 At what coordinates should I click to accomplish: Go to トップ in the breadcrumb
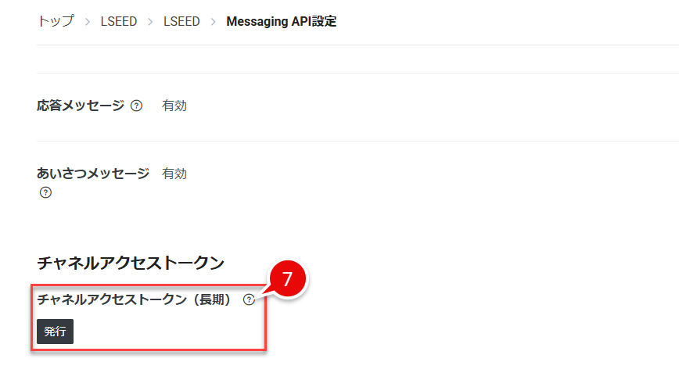pyautogui.click(x=56, y=22)
